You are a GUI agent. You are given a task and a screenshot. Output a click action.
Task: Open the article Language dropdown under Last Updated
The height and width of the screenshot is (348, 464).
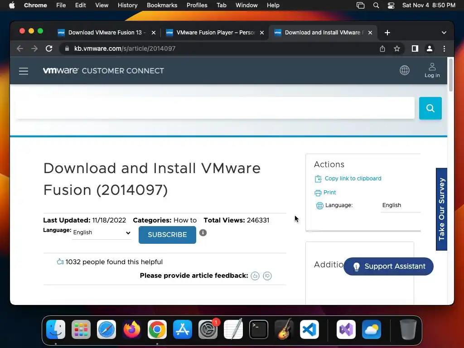(x=101, y=232)
